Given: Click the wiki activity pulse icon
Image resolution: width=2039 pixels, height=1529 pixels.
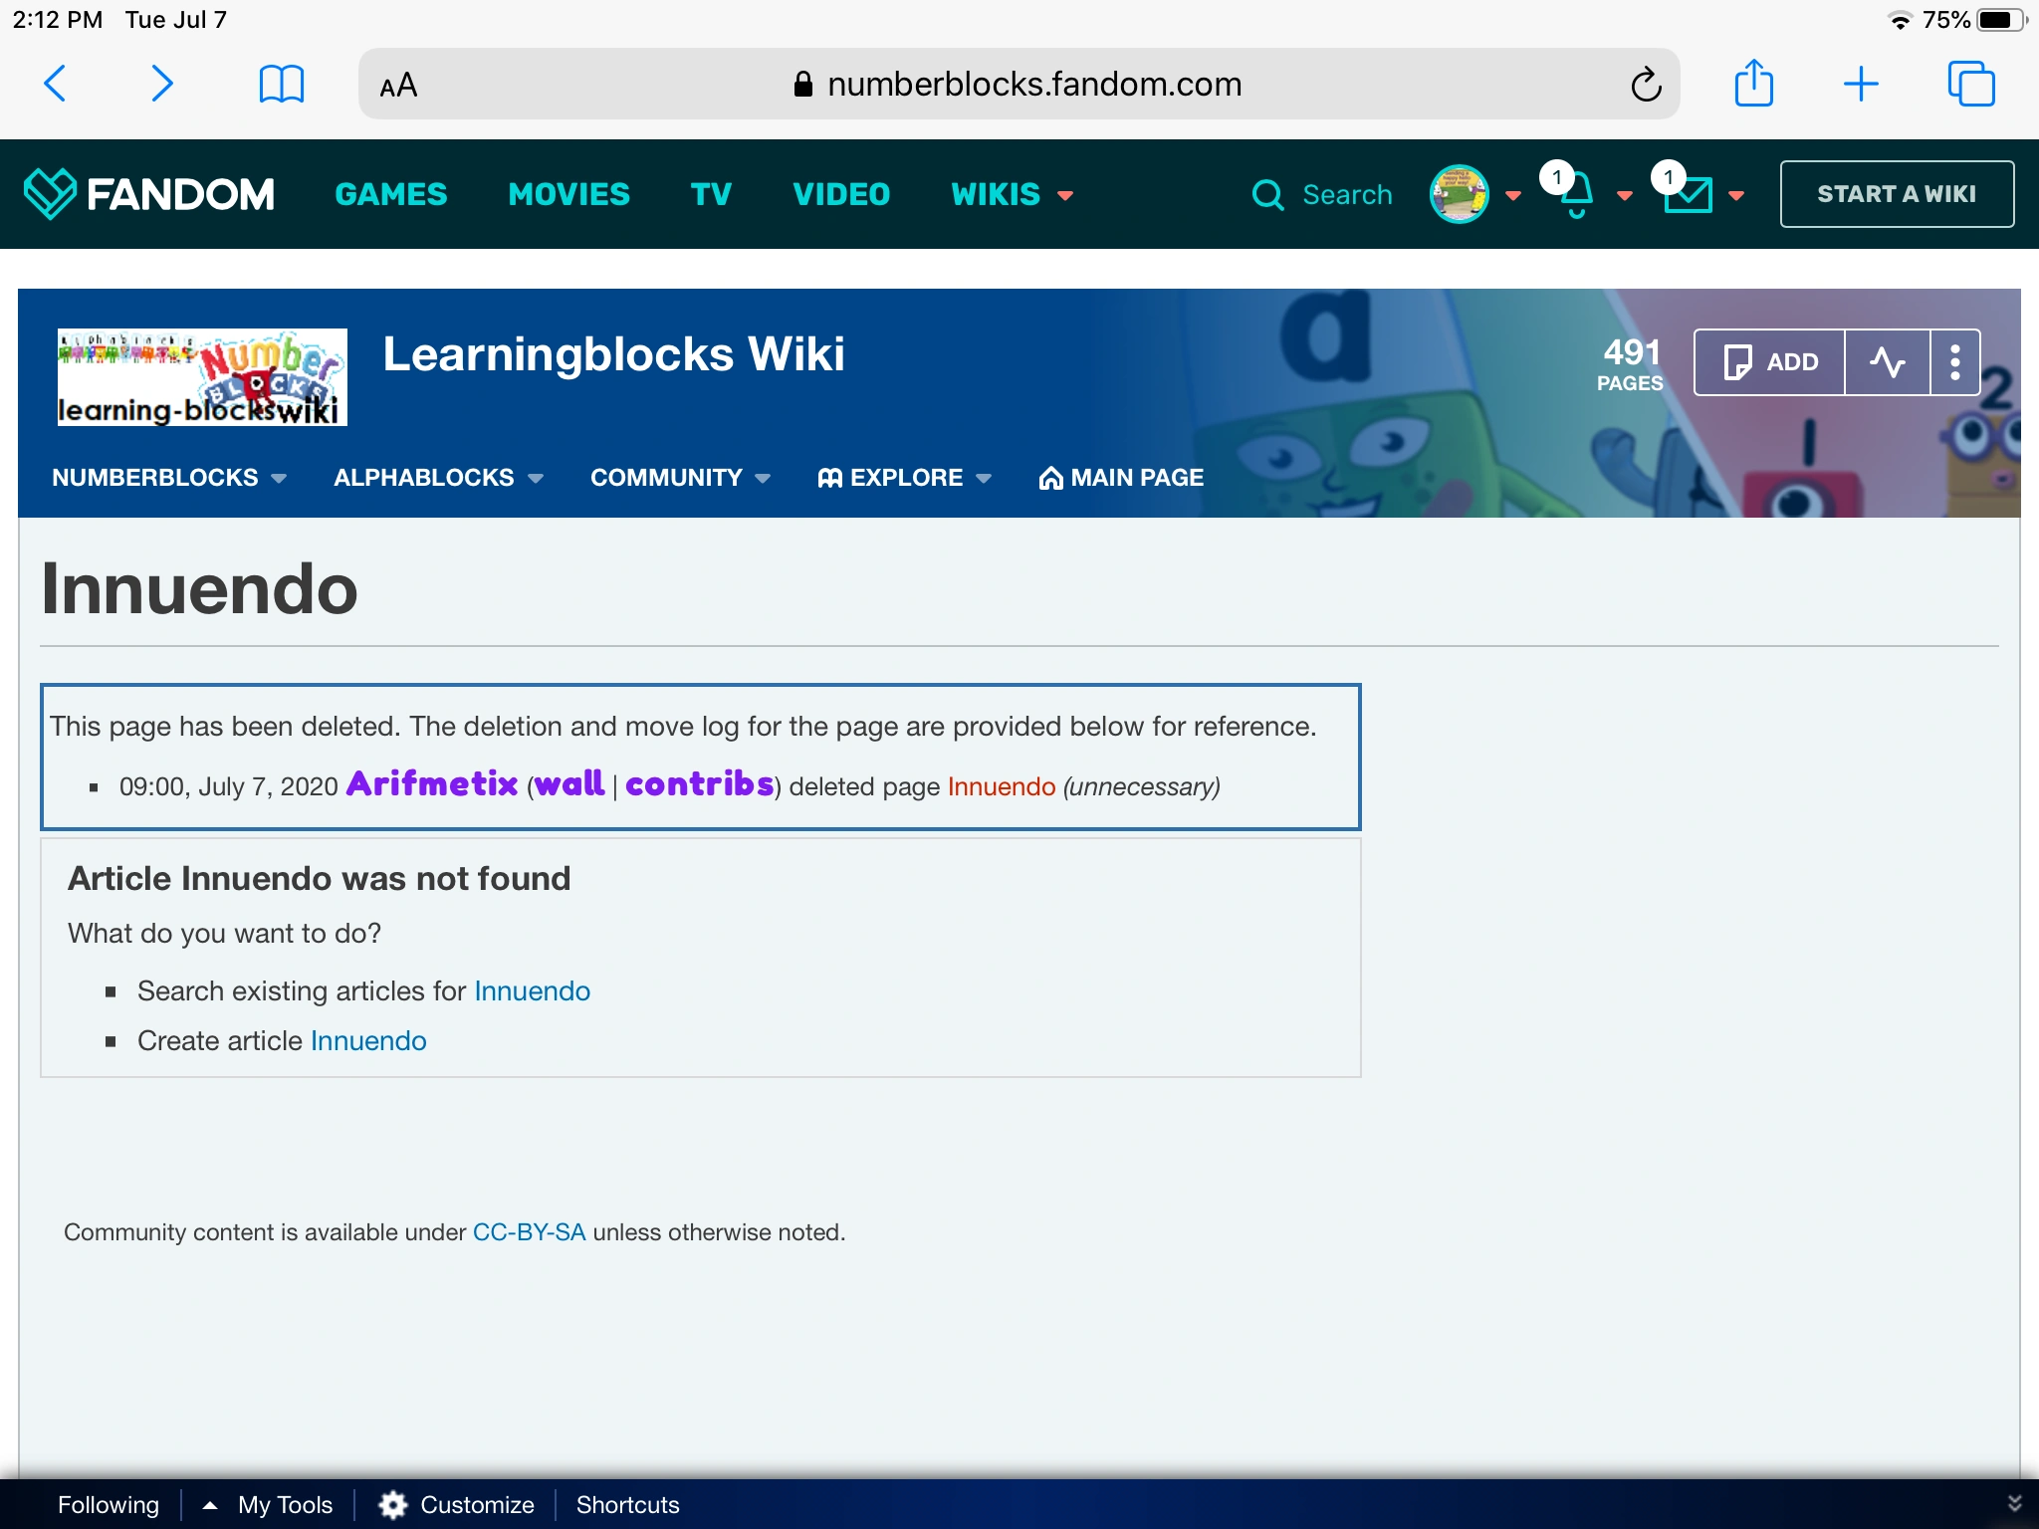Looking at the screenshot, I should [1887, 361].
